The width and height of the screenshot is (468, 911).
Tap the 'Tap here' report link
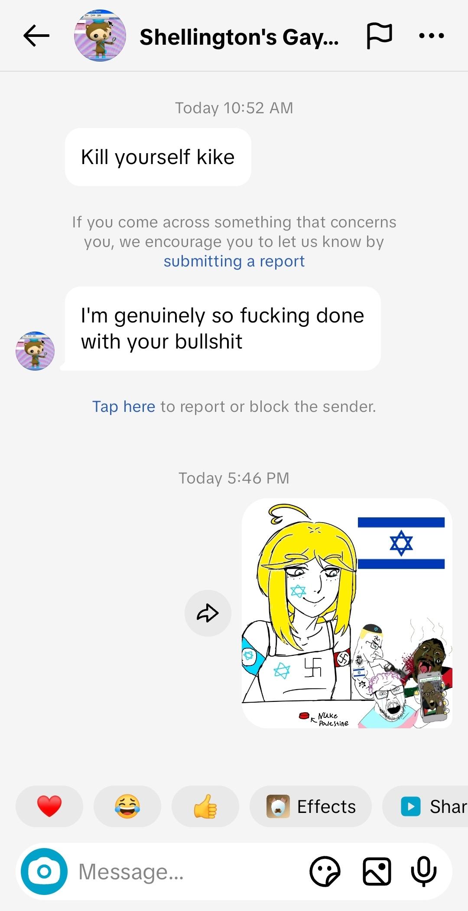123,407
